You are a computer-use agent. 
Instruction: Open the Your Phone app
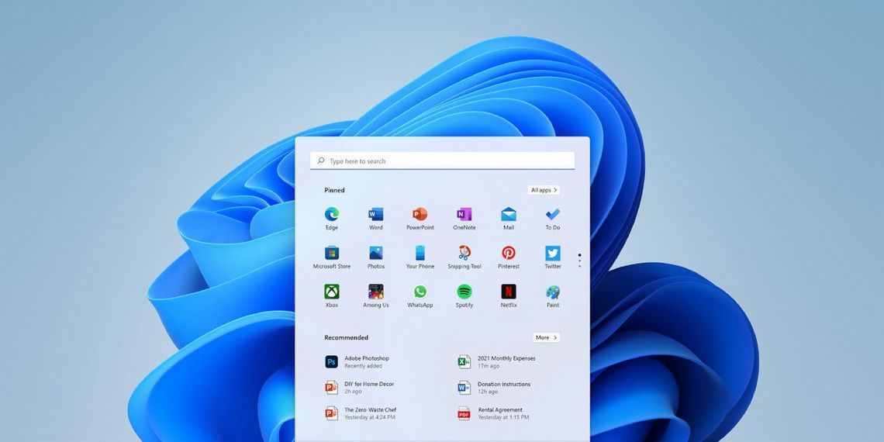420,257
